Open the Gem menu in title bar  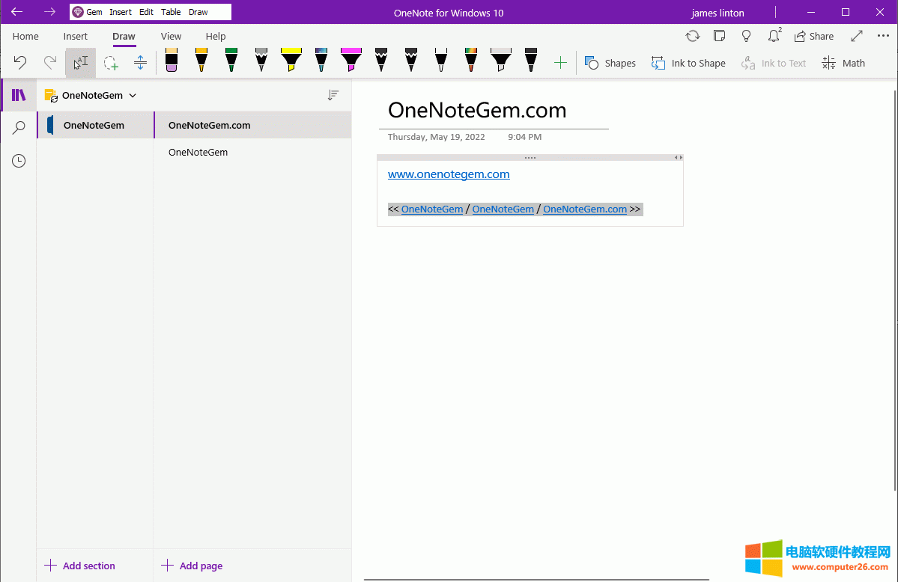coord(88,12)
